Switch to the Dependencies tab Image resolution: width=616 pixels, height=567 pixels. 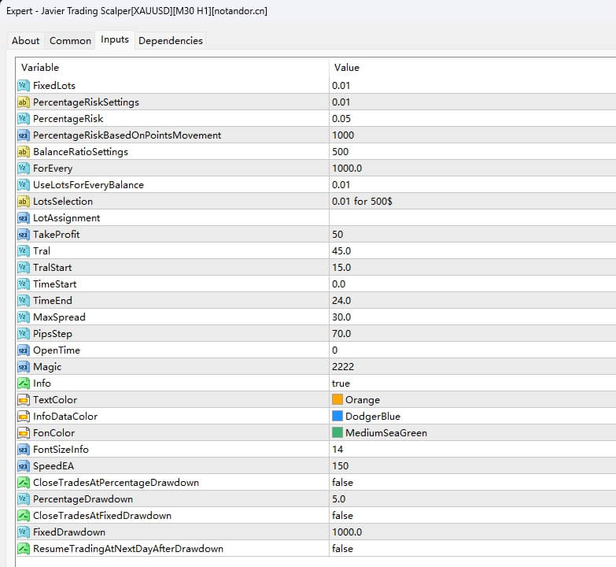pyautogui.click(x=170, y=40)
